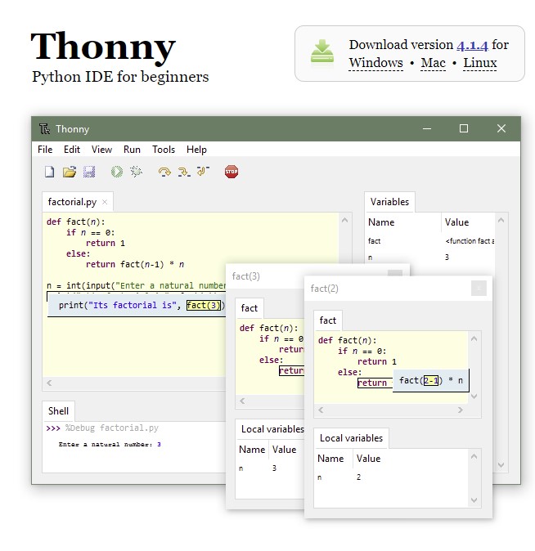Click the Open file folder icon
Image resolution: width=535 pixels, height=551 pixels.
(x=70, y=172)
